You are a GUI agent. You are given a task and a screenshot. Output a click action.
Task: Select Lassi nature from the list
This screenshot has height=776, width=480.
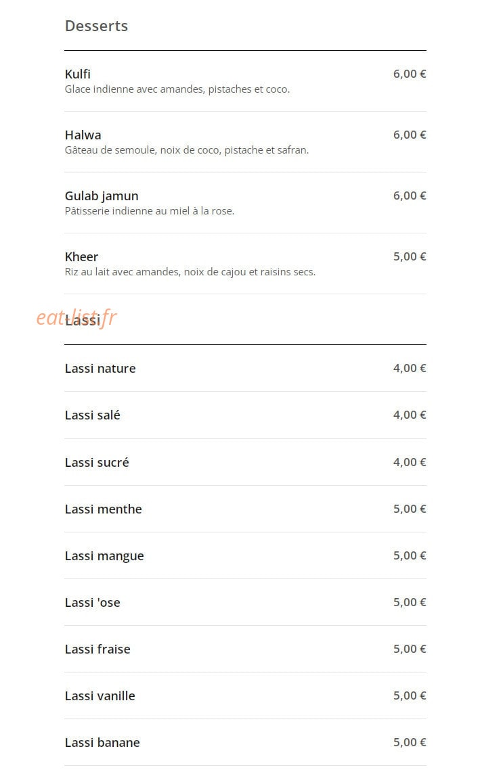[245, 368]
